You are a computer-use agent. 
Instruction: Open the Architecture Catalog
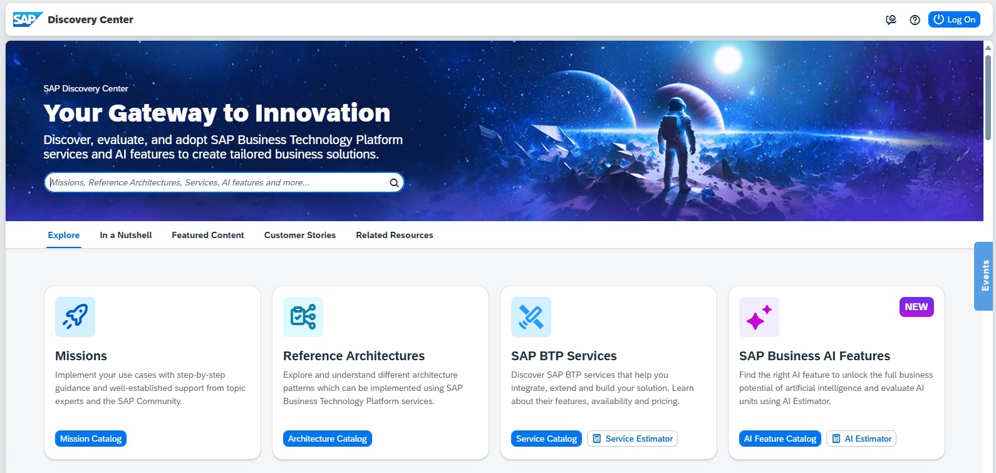point(328,439)
